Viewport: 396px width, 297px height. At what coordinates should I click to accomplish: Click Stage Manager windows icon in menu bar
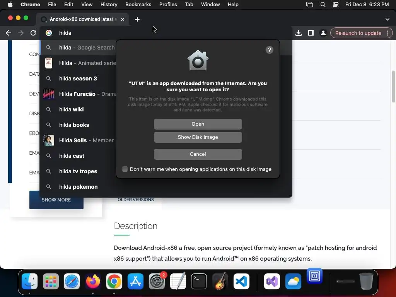(x=309, y=5)
